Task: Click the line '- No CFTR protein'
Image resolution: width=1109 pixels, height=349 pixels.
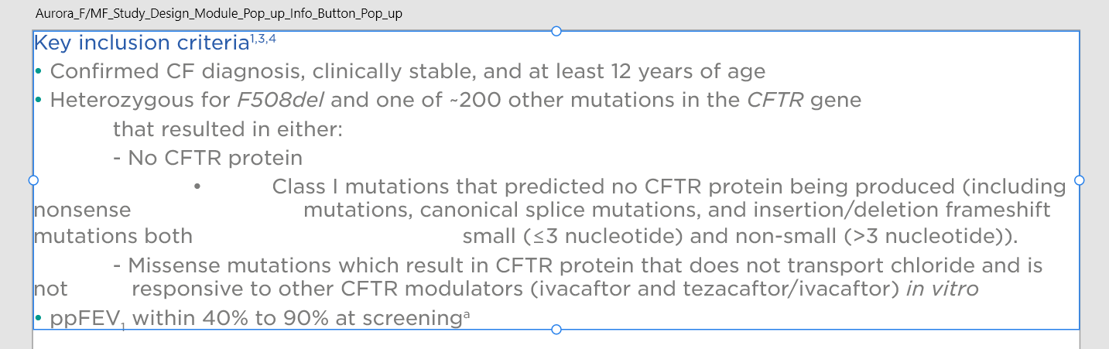Action: (x=207, y=158)
